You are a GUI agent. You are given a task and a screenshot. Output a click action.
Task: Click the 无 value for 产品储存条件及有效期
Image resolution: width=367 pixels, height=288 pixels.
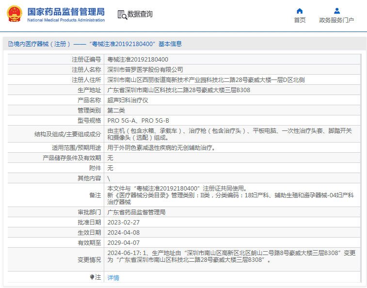tap(110, 158)
